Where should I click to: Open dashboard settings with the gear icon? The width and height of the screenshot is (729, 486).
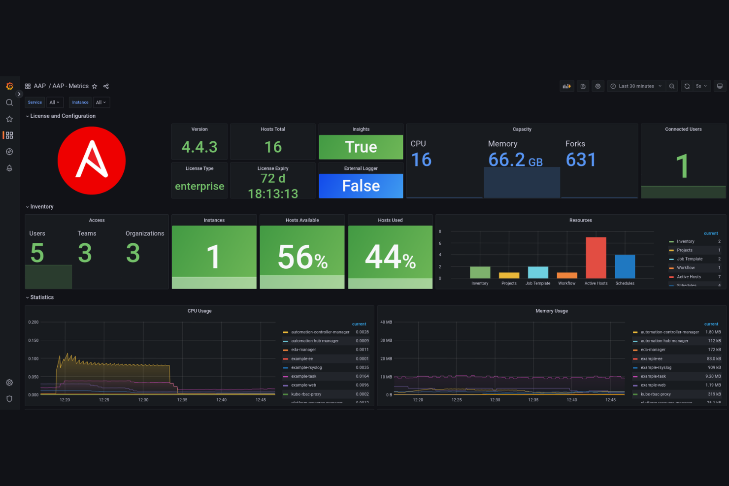(x=597, y=86)
